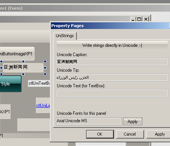Select the Chinese caption control on form
This screenshot has width=170, height=146.
click(23, 68)
